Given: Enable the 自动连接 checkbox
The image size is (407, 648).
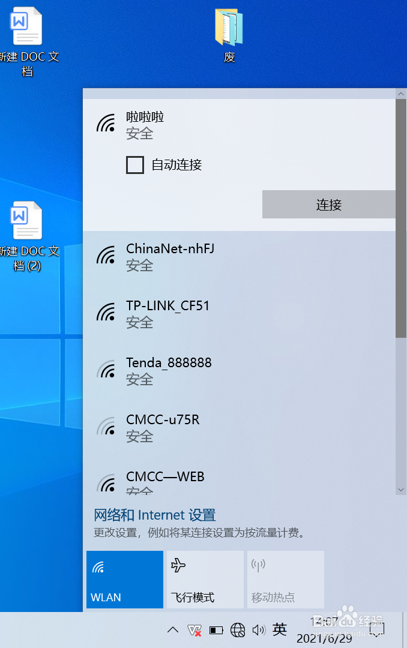Looking at the screenshot, I should (135, 164).
